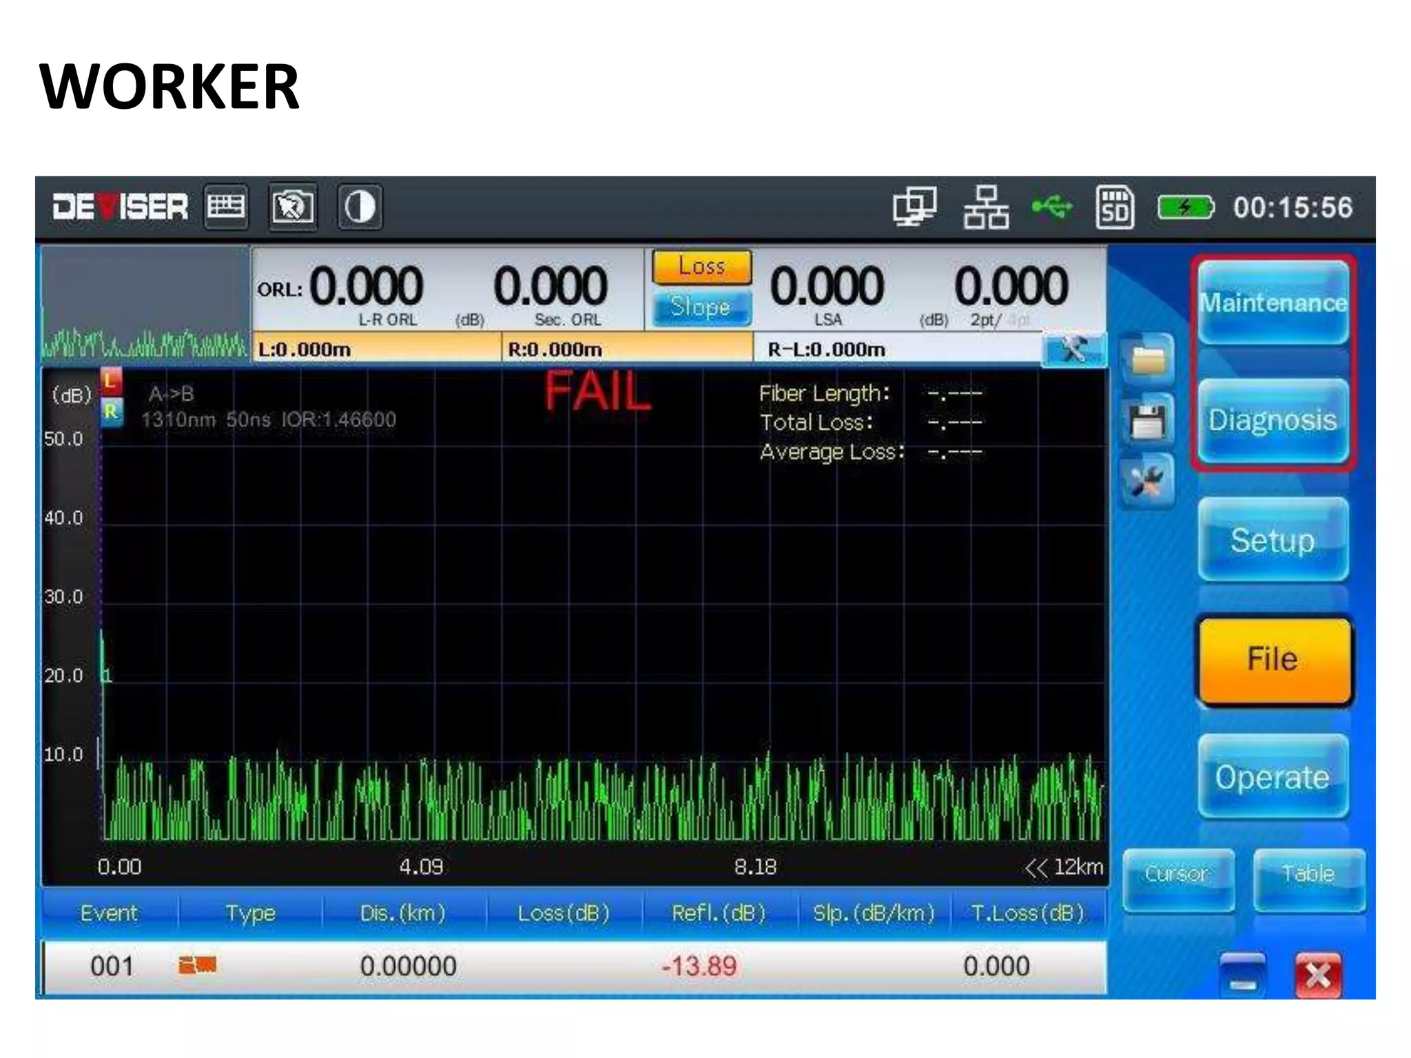Click the SD card status icon
The width and height of the screenshot is (1411, 1058).
[1114, 207]
